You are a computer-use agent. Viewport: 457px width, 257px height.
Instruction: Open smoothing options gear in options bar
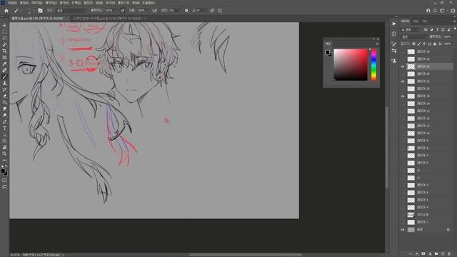point(186,11)
